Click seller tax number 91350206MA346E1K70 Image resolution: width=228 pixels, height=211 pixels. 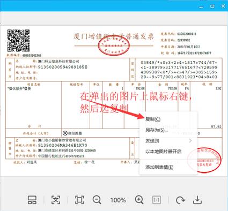pyautogui.click(x=63, y=145)
